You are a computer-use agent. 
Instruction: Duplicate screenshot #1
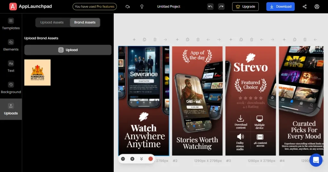(144, 39)
